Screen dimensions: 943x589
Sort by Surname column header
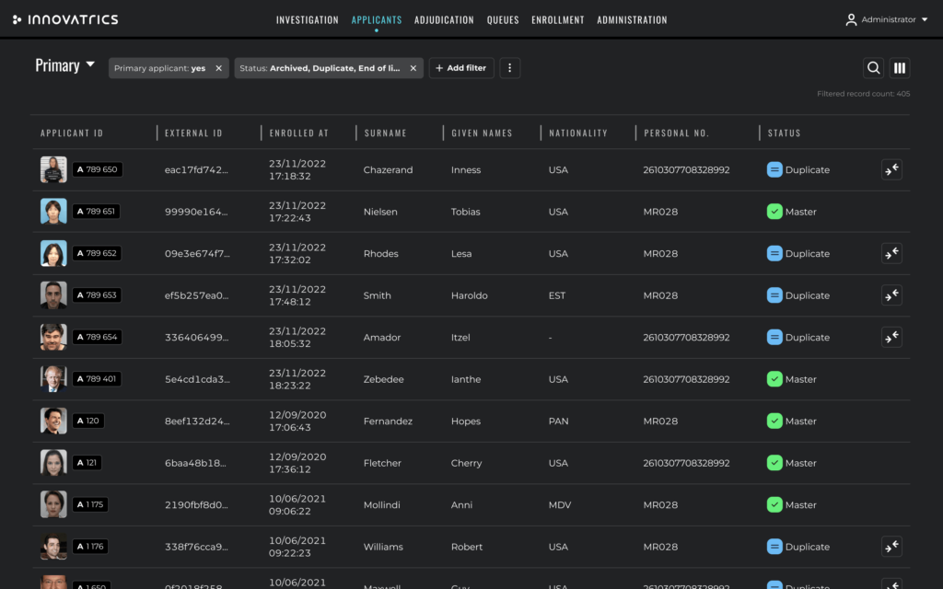(x=386, y=133)
